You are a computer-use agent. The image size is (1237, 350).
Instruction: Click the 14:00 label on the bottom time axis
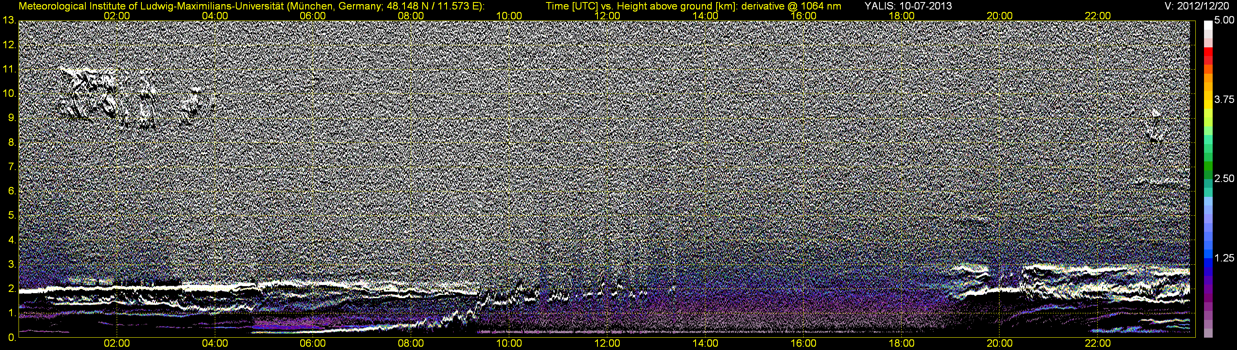tap(706, 343)
